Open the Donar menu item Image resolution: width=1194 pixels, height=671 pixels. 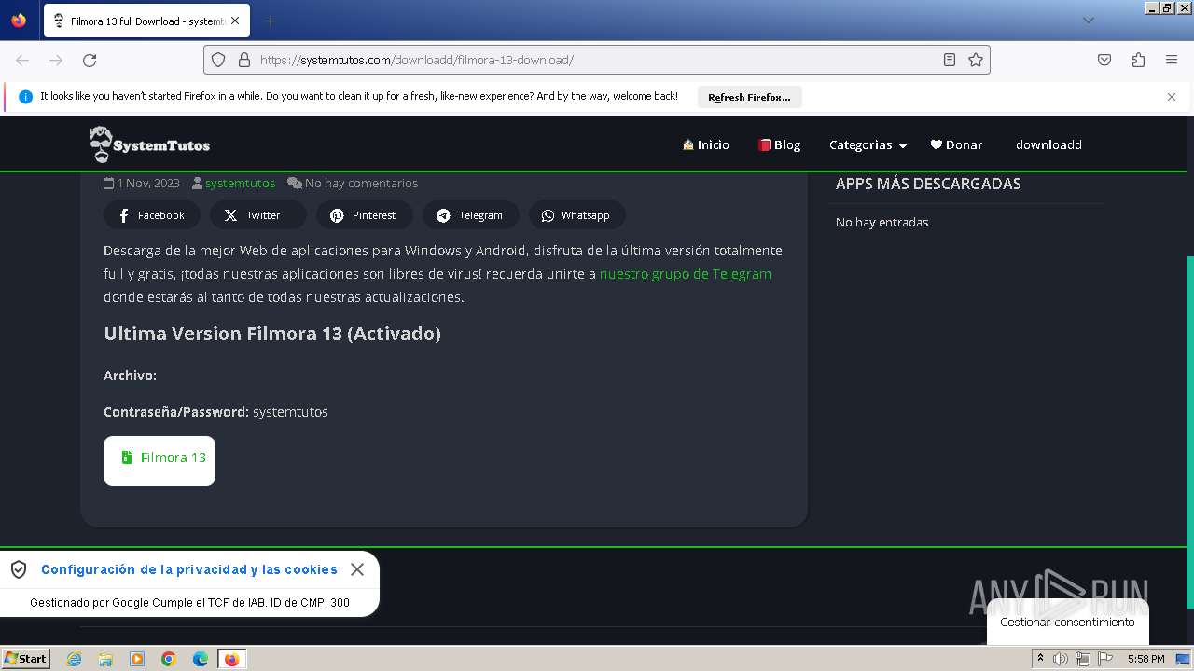click(x=956, y=144)
